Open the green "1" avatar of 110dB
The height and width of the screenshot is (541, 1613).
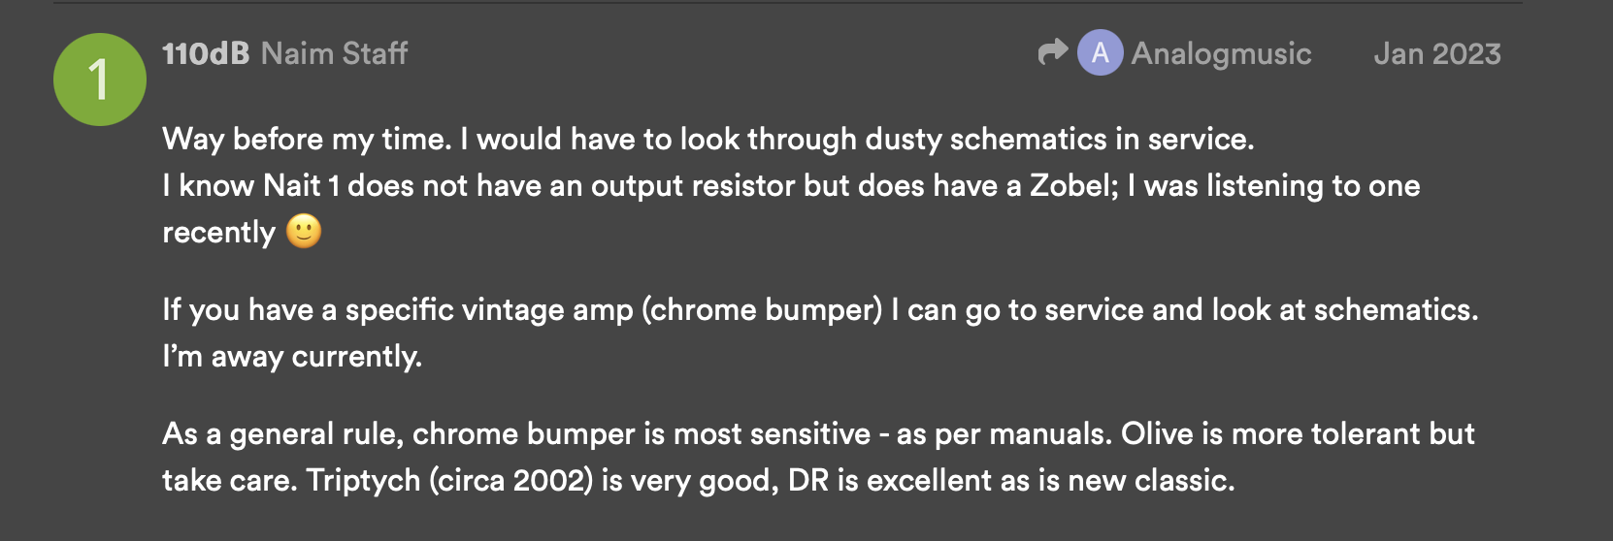pos(99,80)
